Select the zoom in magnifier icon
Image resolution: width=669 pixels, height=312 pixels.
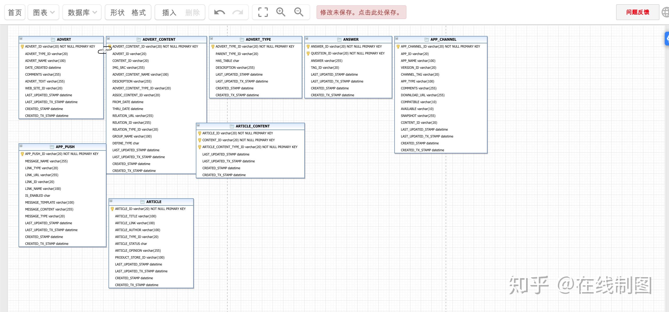(x=281, y=12)
